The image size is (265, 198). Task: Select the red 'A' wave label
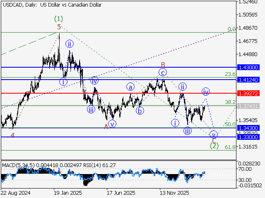(106, 127)
